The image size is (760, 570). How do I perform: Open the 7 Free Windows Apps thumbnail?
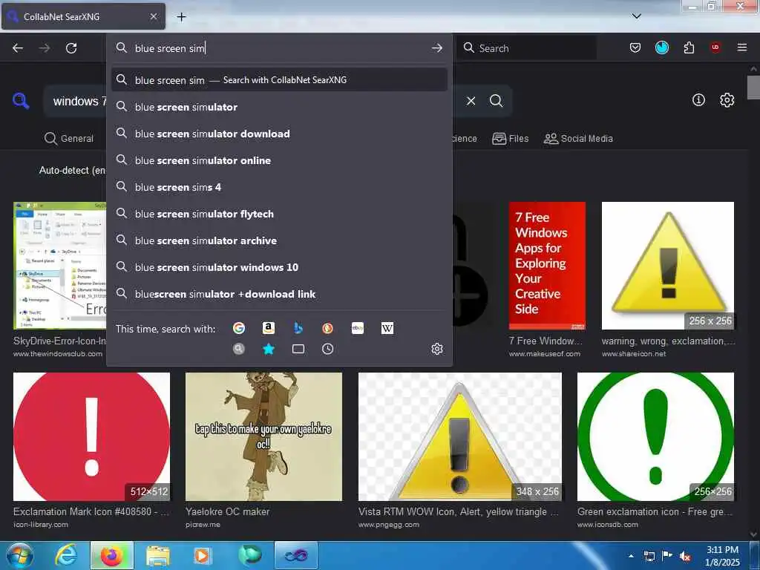[x=547, y=266]
